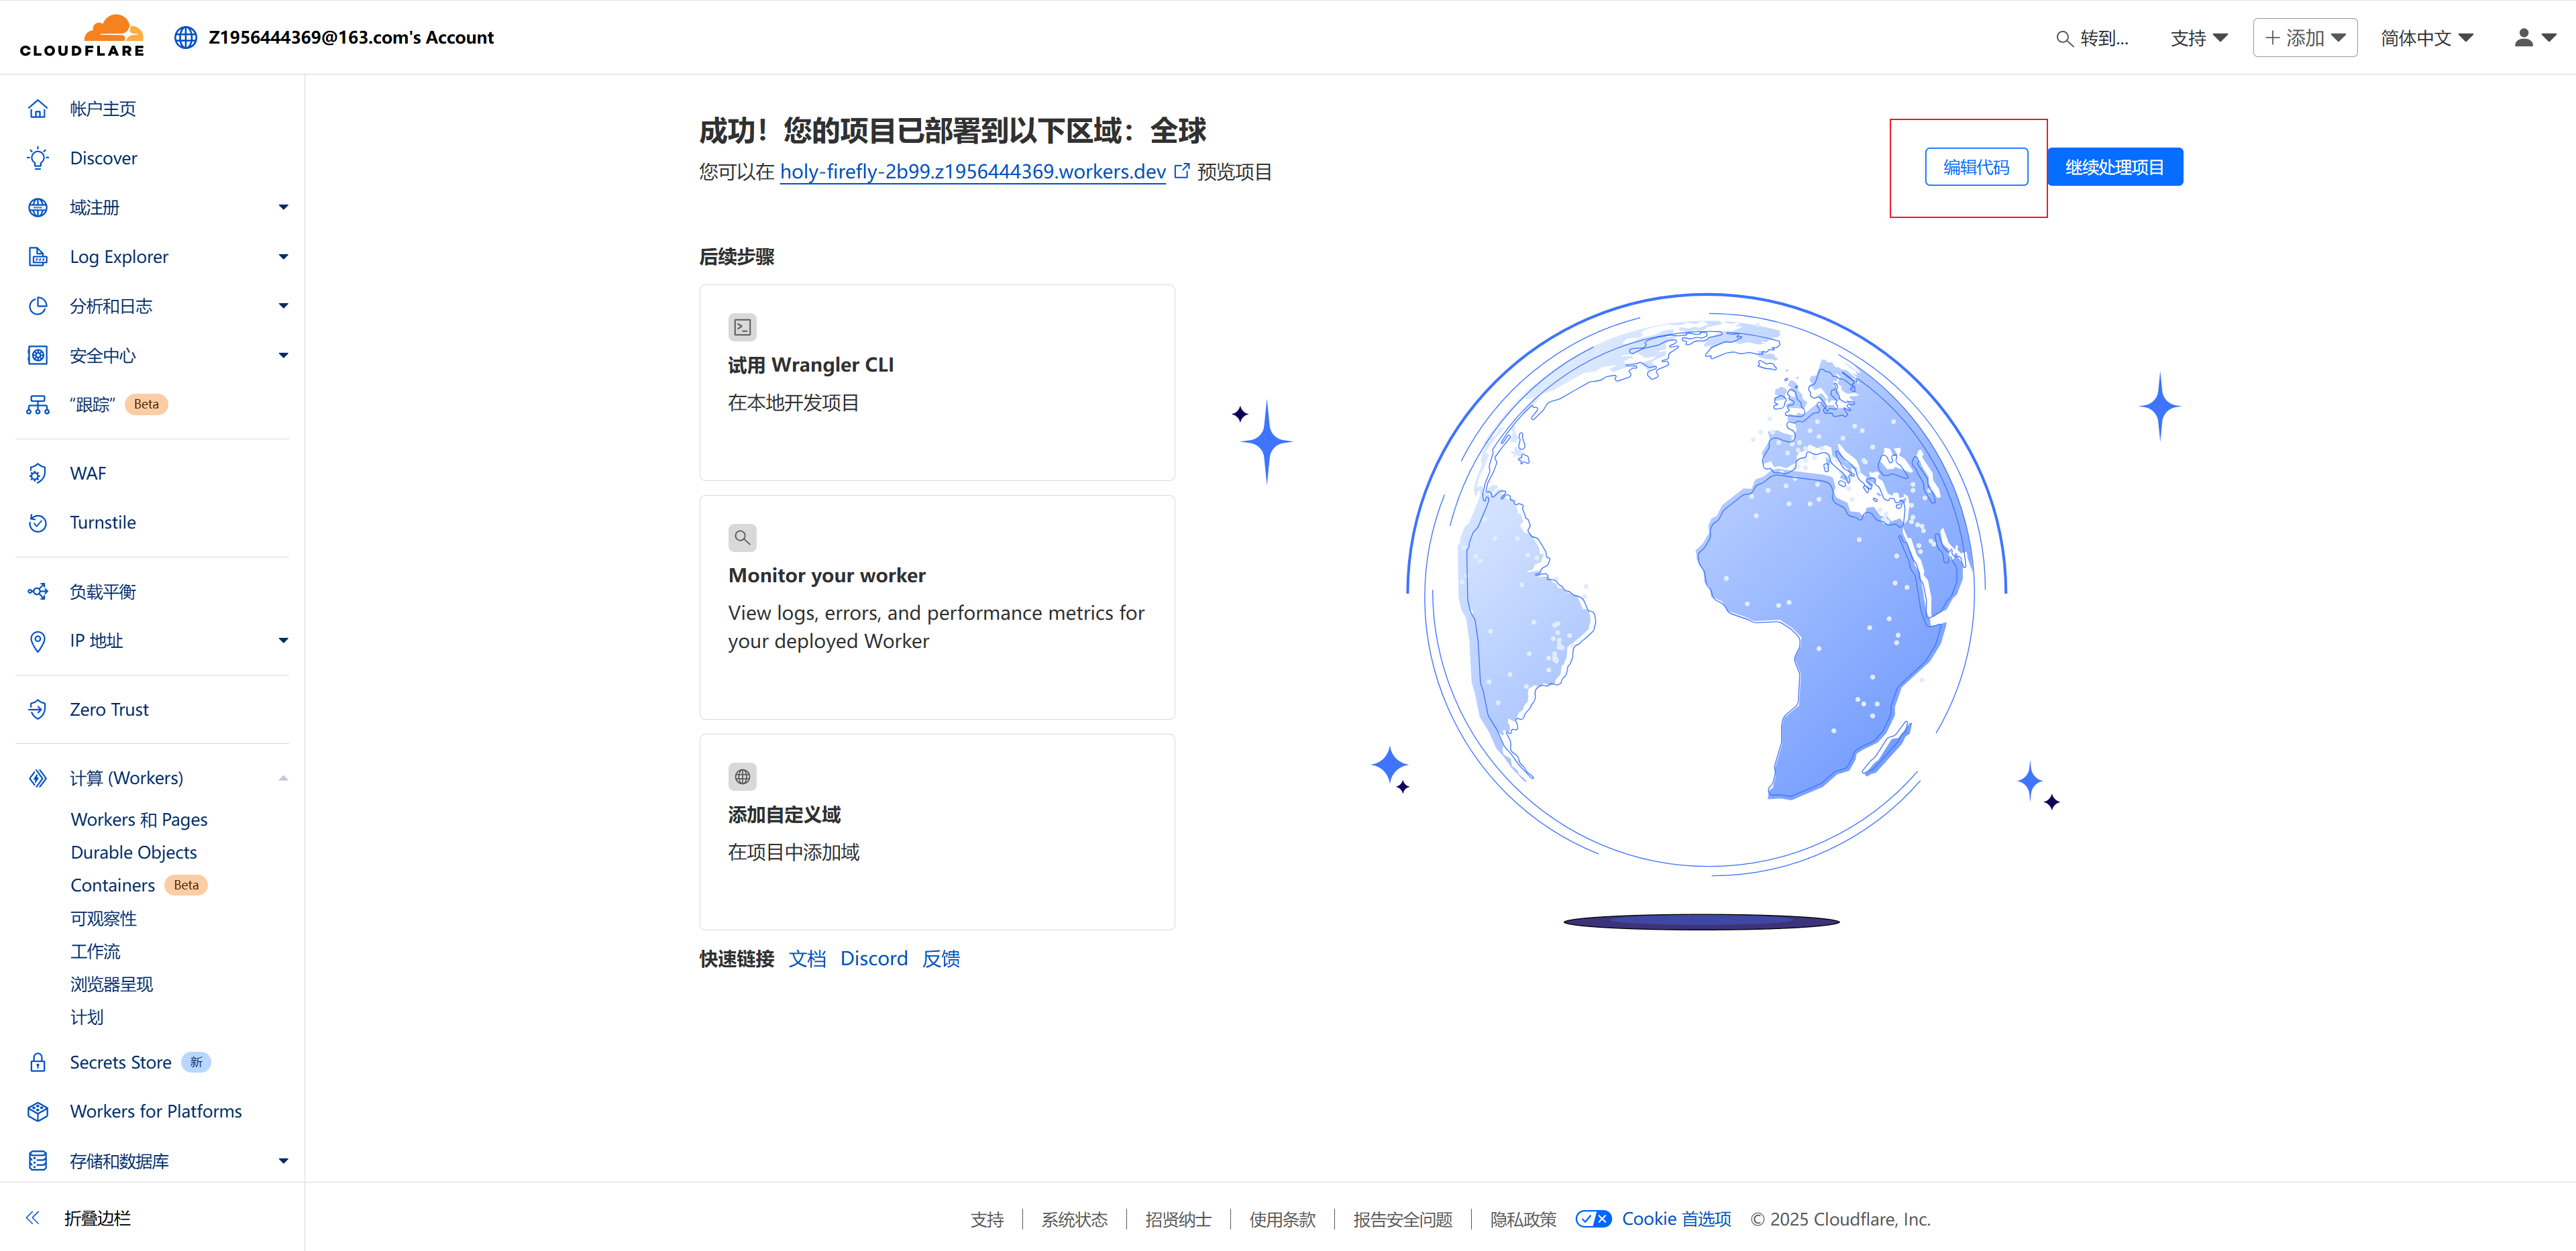2576x1251 pixels.
Task: Click the account globe icon
Action: click(186, 37)
